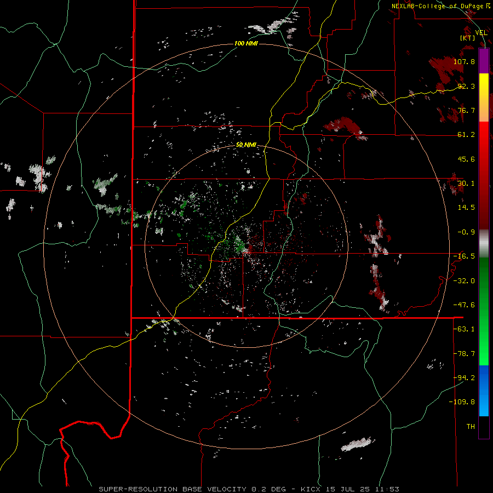Click the [KT] units label
Screen dimensions: 493x493
coord(468,38)
